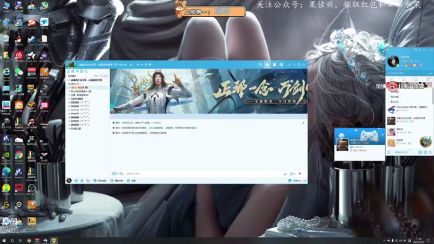The height and width of the screenshot is (244, 434).
Task: Open the main menu icon at YY panel bottom
Action: pos(389,152)
